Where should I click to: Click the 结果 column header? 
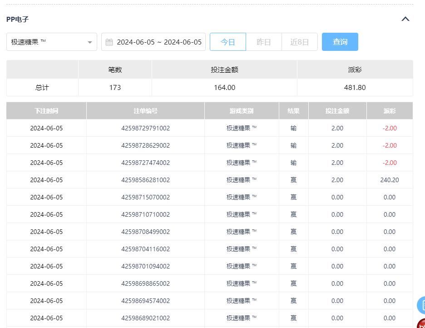pyautogui.click(x=293, y=111)
